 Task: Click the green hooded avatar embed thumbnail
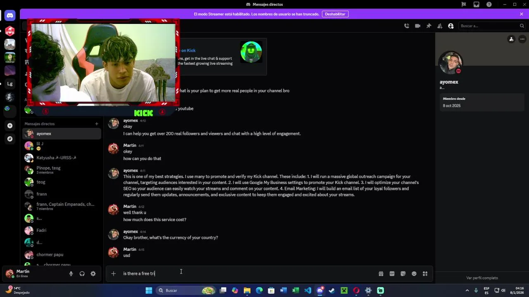point(251,52)
